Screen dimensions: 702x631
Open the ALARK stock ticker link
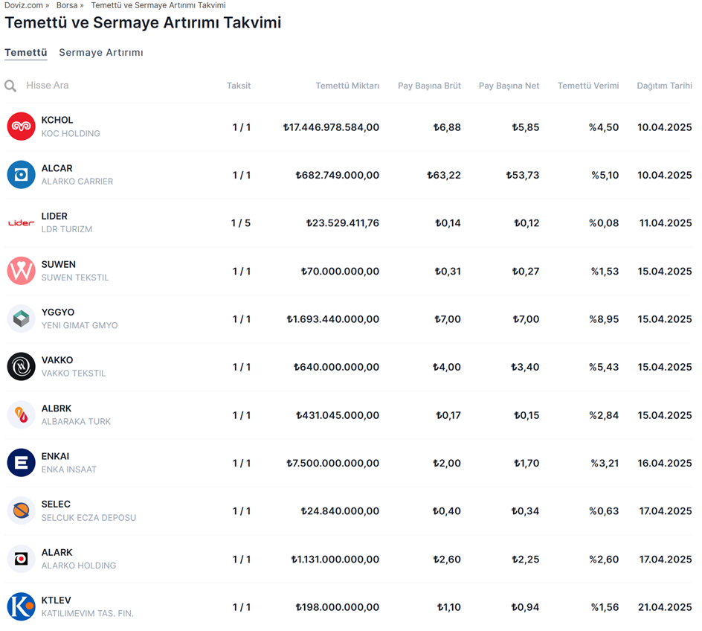click(57, 553)
